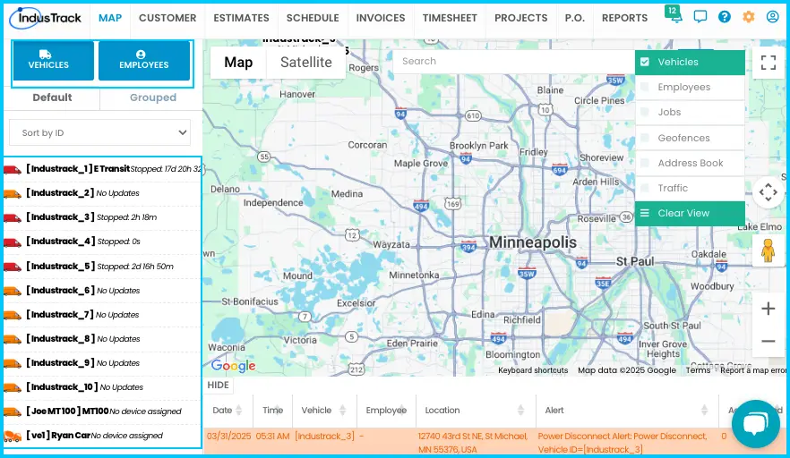Open the Keyboard shortcuts link
The height and width of the screenshot is (458, 790).
pos(533,370)
